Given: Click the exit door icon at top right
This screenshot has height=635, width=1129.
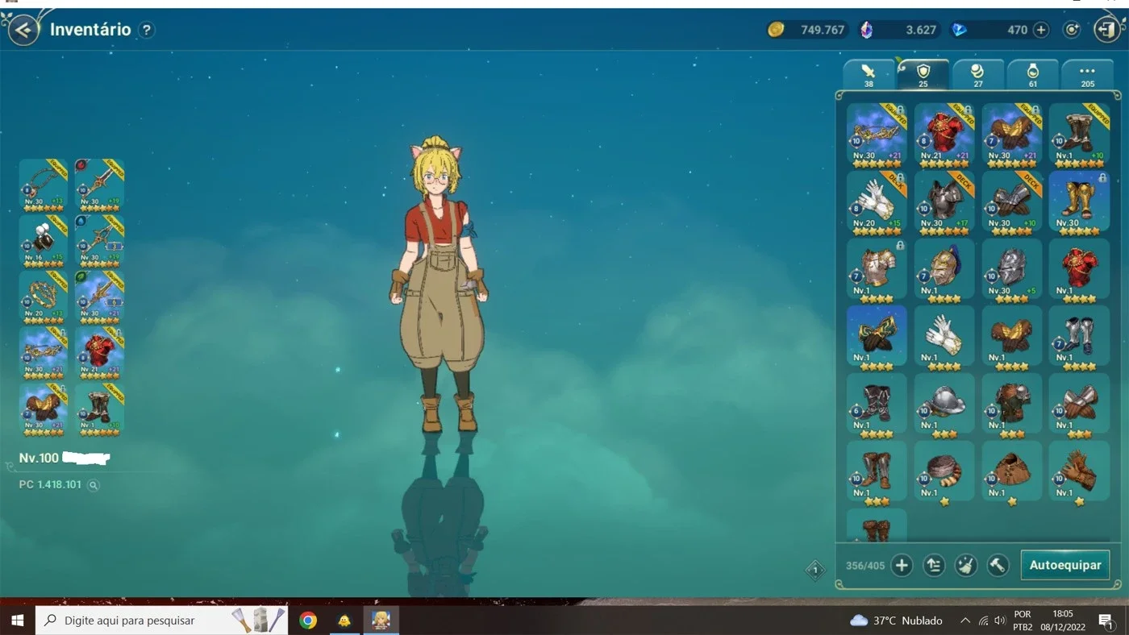Looking at the screenshot, I should [1106, 30].
